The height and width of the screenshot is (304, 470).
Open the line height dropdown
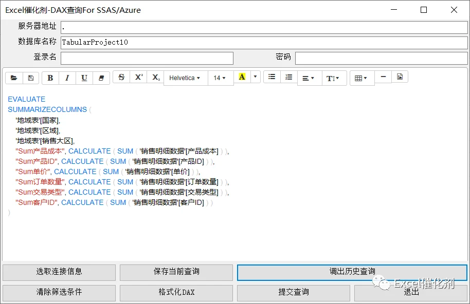(334, 78)
